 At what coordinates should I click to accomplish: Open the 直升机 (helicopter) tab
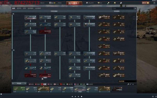(19, 8)
